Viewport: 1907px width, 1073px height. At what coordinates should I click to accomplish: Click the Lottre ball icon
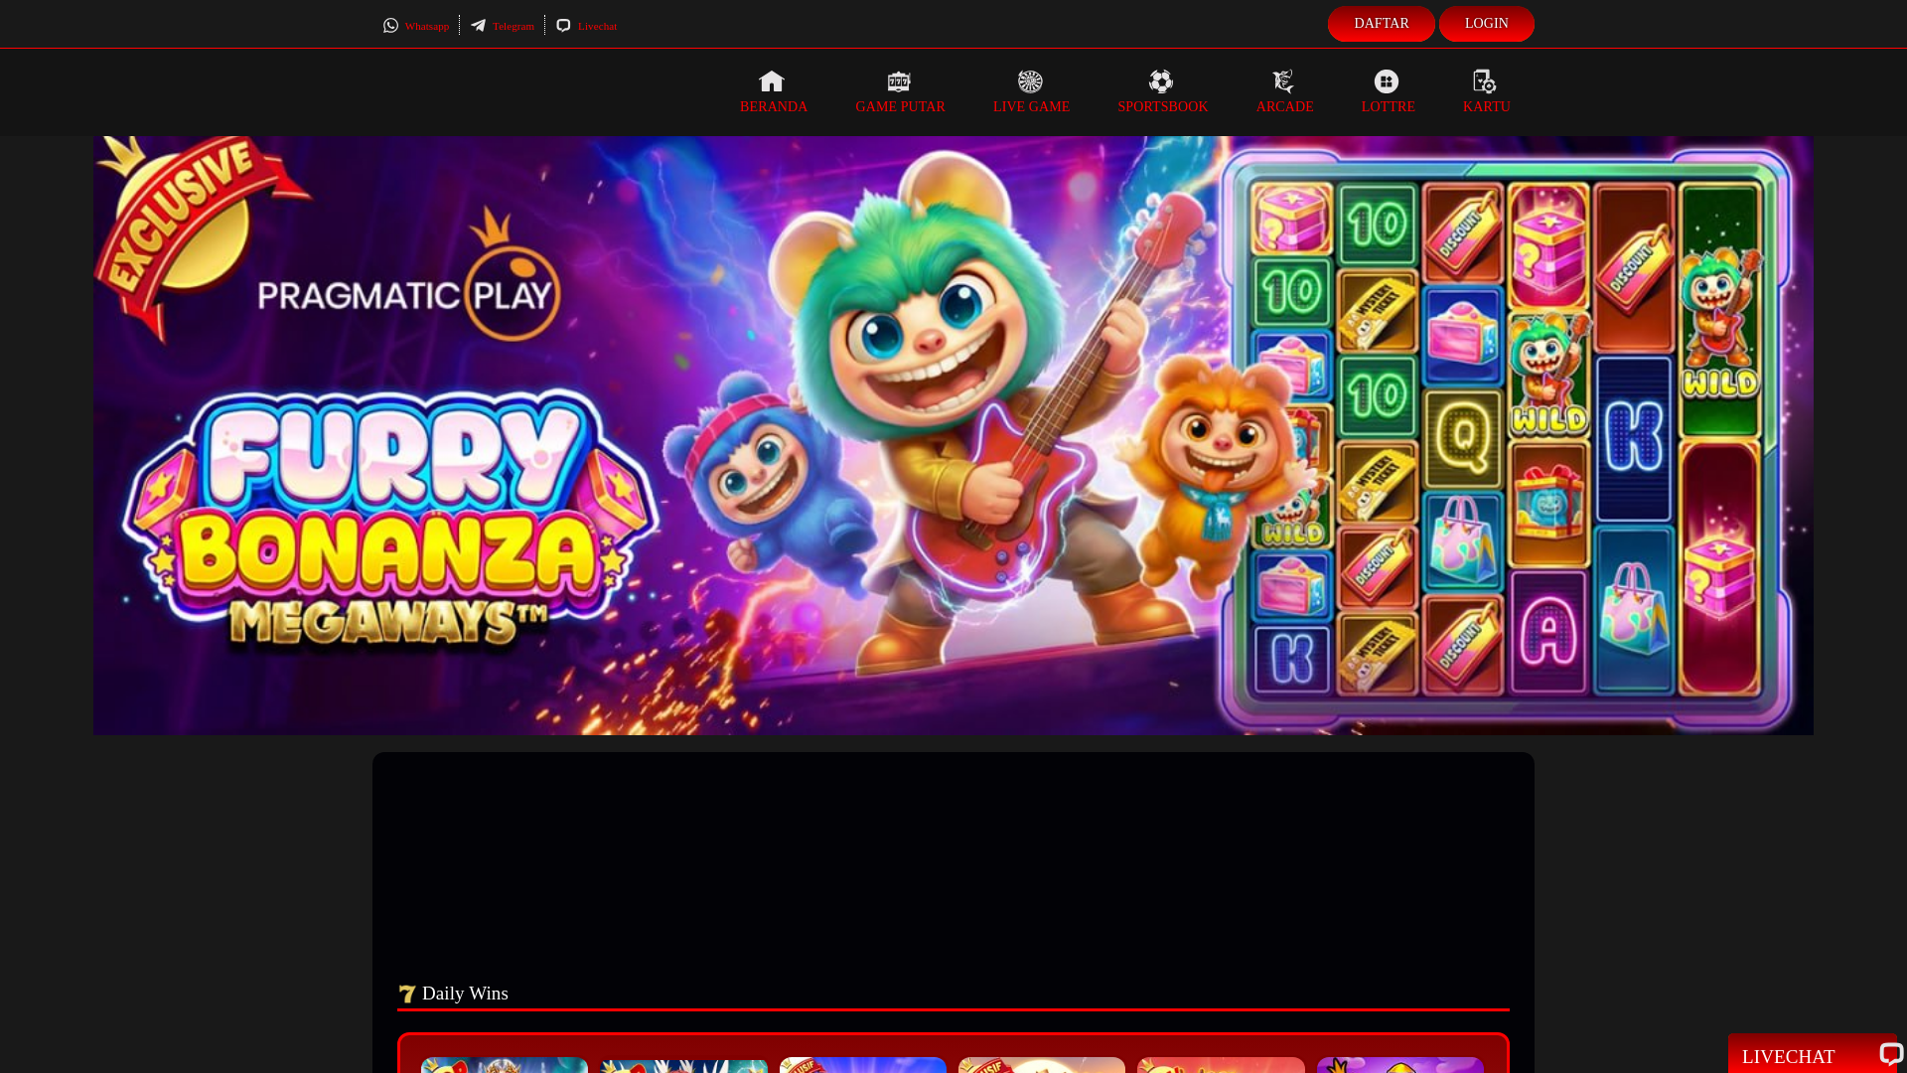pyautogui.click(x=1387, y=81)
